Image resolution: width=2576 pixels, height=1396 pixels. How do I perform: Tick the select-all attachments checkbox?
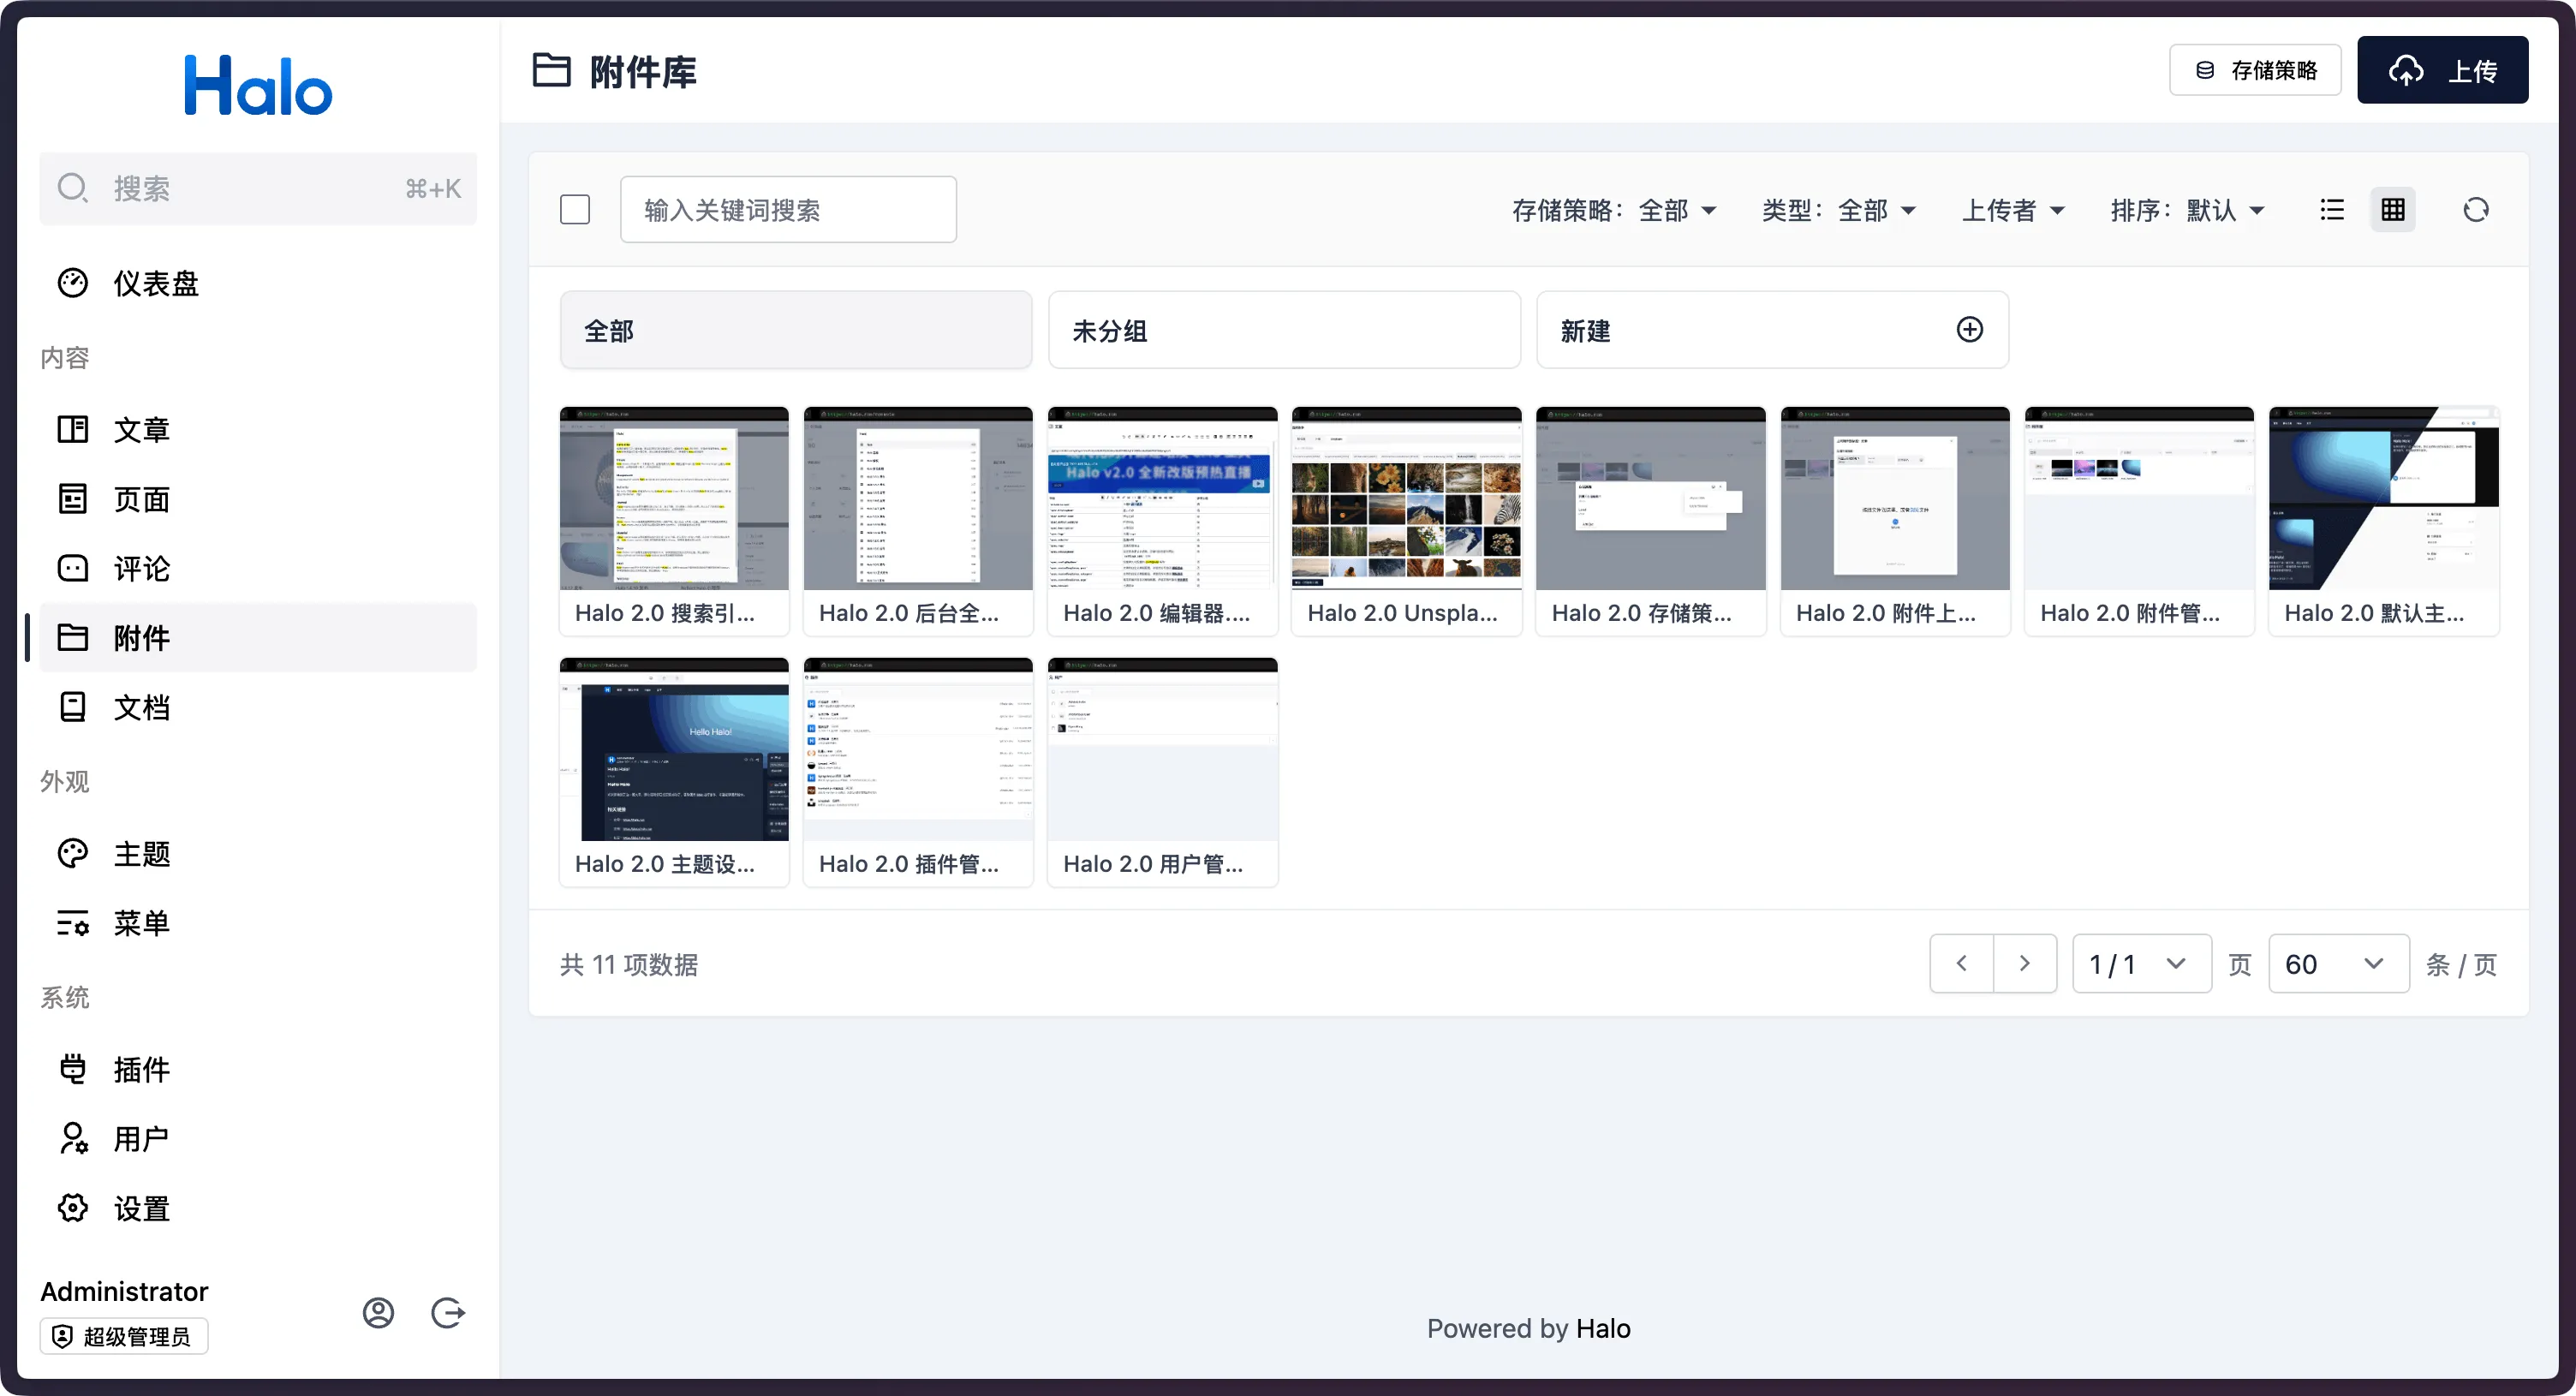click(x=575, y=210)
